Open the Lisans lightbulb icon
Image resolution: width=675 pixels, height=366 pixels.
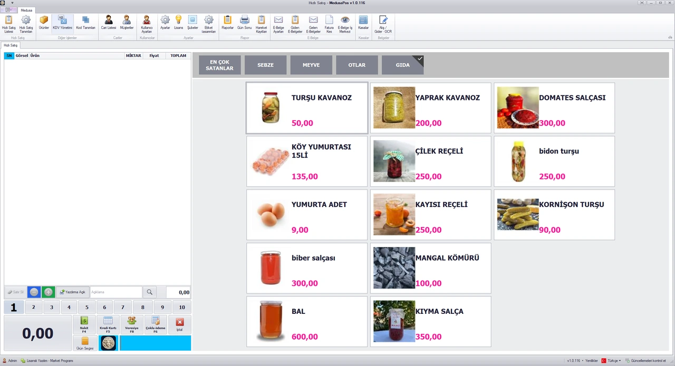[178, 24]
